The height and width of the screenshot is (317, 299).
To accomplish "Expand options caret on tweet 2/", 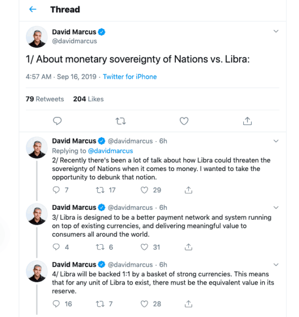I will (x=276, y=141).
